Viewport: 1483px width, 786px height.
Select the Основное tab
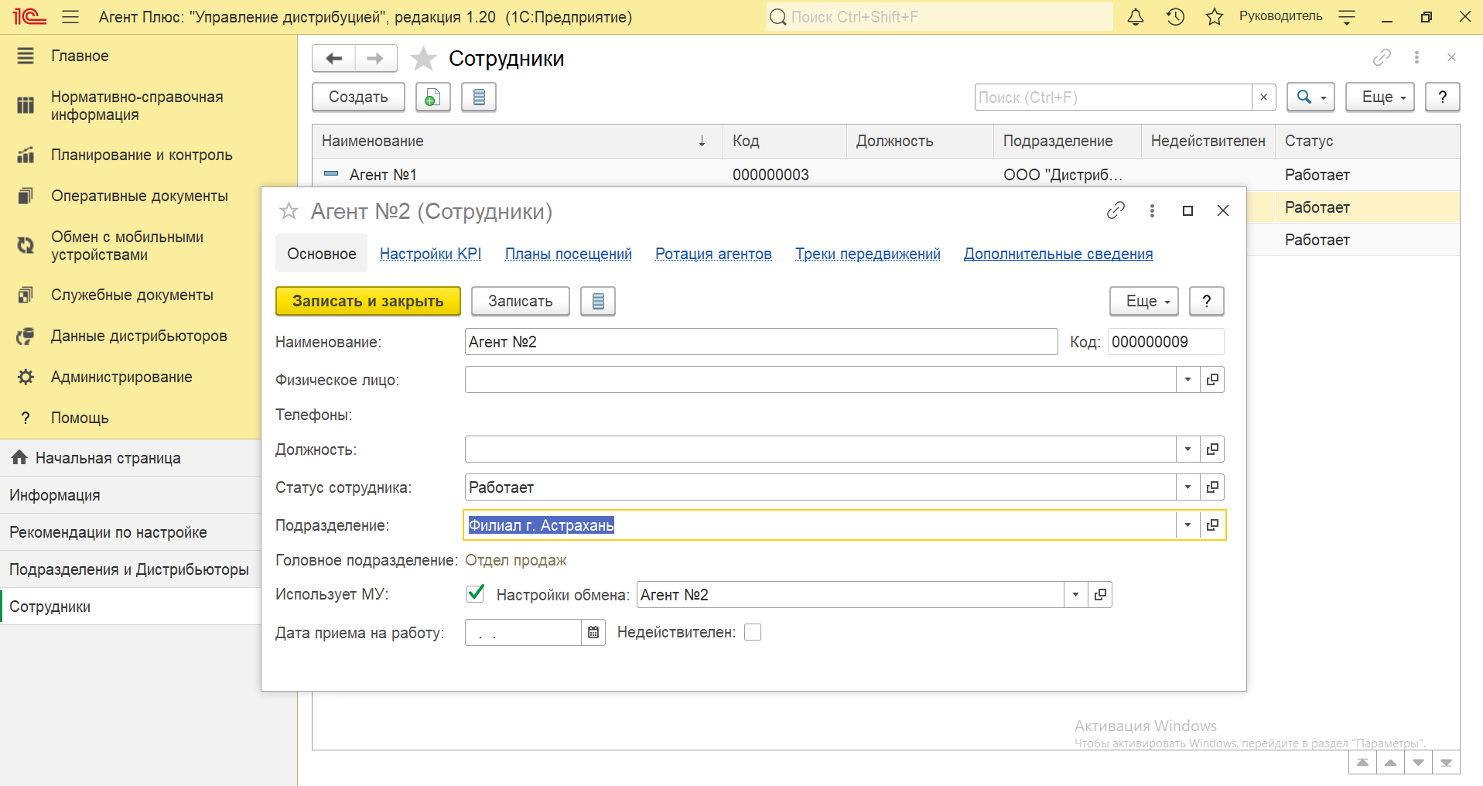[x=322, y=254]
